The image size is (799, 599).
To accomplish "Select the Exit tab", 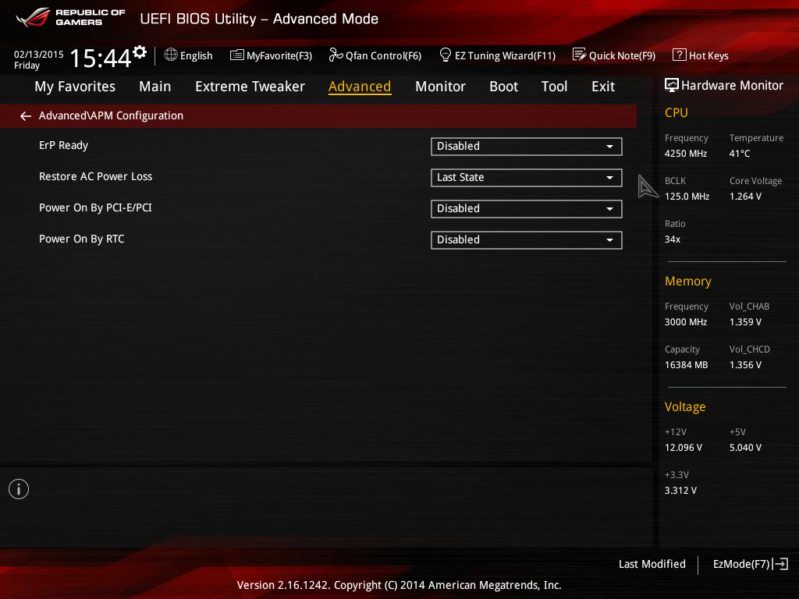I will tap(603, 87).
